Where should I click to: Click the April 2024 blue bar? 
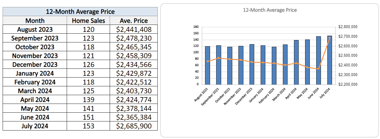pyautogui.click(x=296, y=62)
